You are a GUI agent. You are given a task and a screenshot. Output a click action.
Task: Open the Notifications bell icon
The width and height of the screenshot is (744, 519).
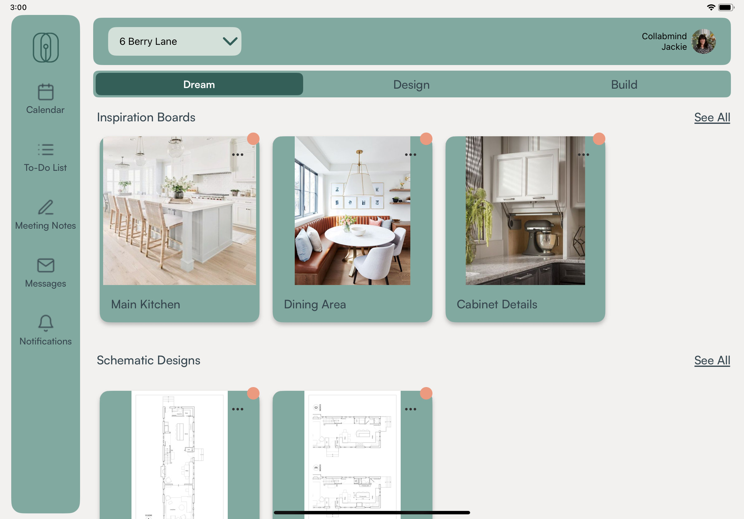pos(45,323)
